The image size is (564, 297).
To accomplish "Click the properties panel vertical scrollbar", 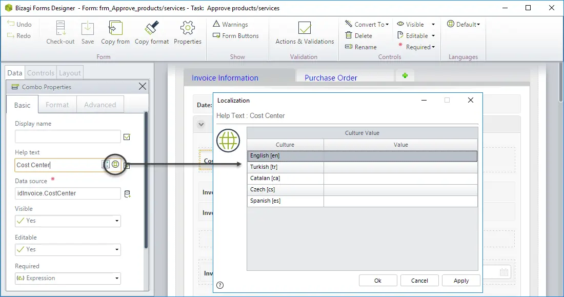I will coord(146,180).
